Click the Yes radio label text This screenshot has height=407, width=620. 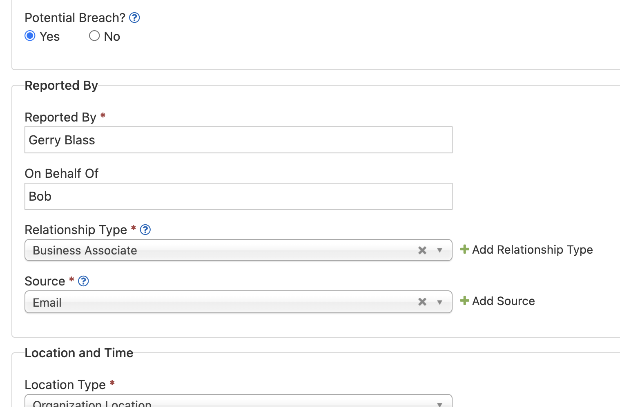[x=50, y=37]
